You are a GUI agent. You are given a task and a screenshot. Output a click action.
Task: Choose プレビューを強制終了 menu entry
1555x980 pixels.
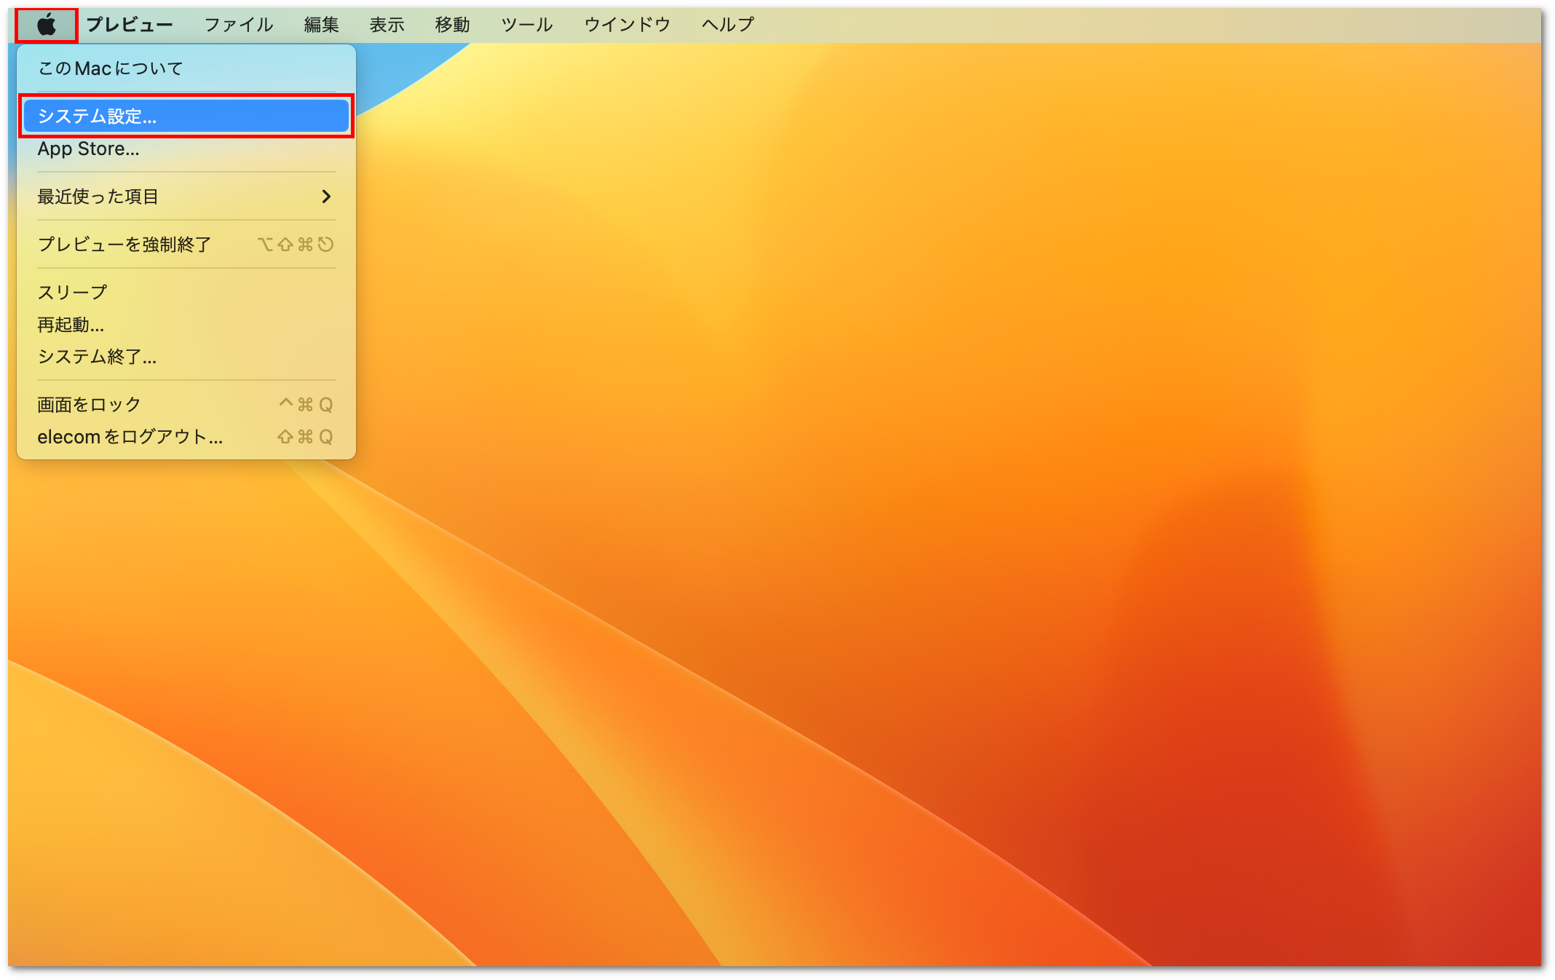pos(186,245)
